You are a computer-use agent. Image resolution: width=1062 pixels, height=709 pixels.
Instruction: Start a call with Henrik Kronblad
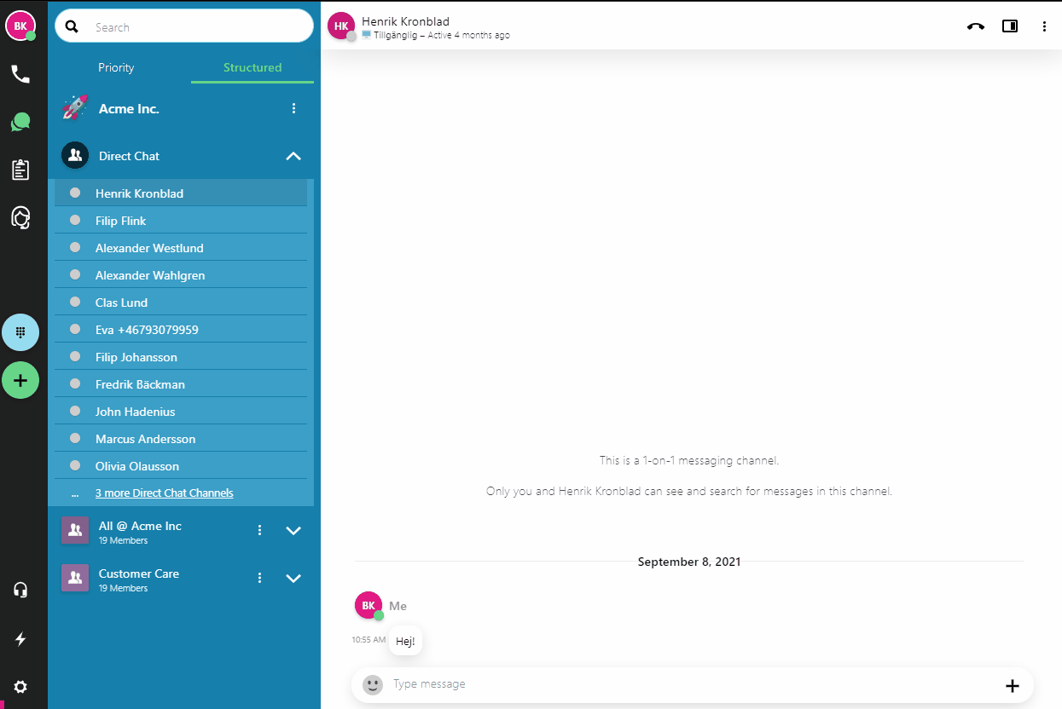click(x=976, y=26)
